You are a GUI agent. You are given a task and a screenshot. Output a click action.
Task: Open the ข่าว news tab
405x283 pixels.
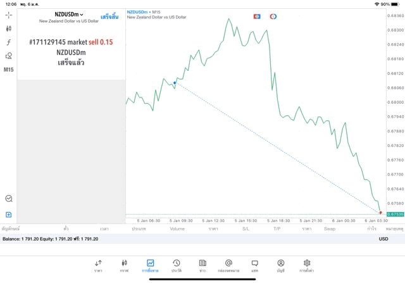coord(202,266)
